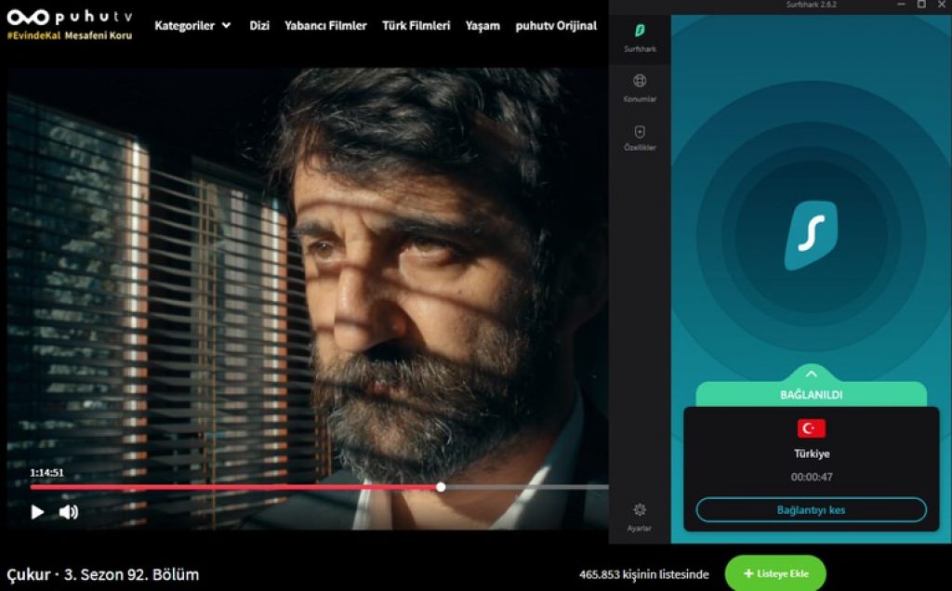Click the BAĞLANILDI status label
The width and height of the screenshot is (952, 591).
(x=811, y=395)
